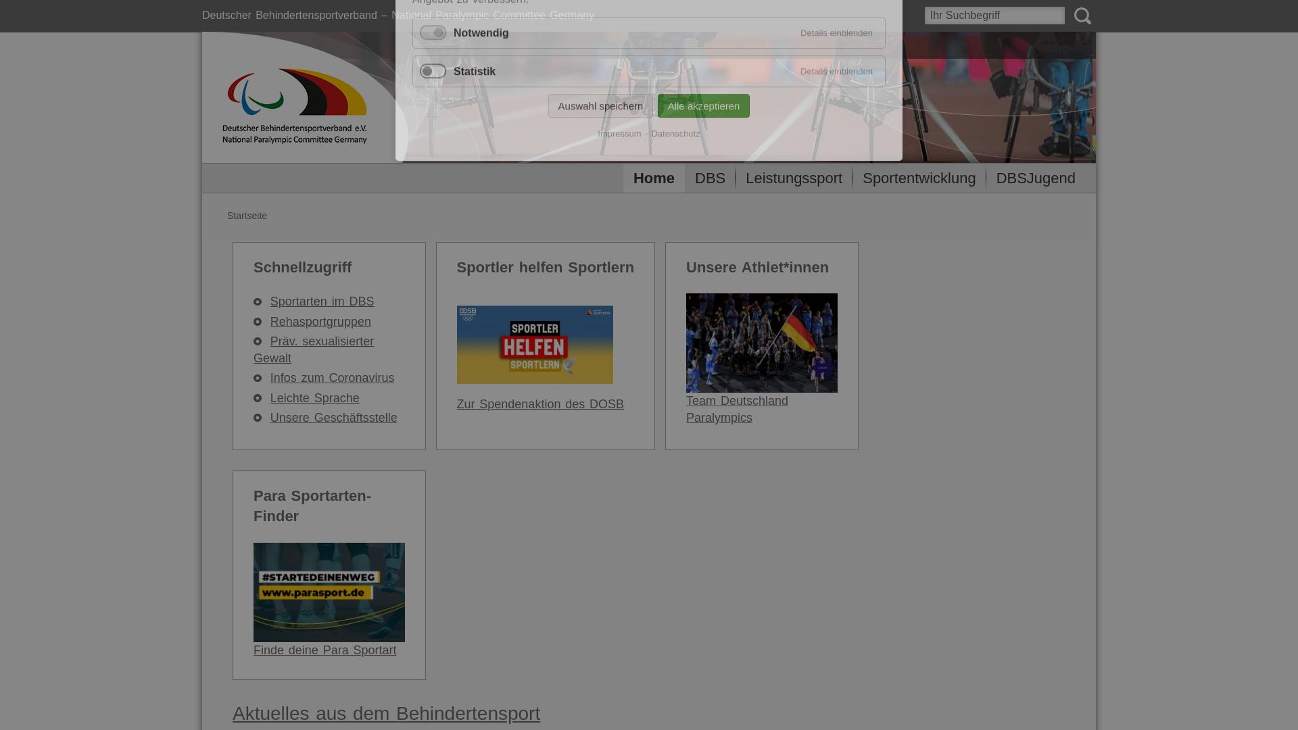The height and width of the screenshot is (730, 1298).
Task: Click the Ihr Suchbegriff search field
Action: pyautogui.click(x=994, y=15)
